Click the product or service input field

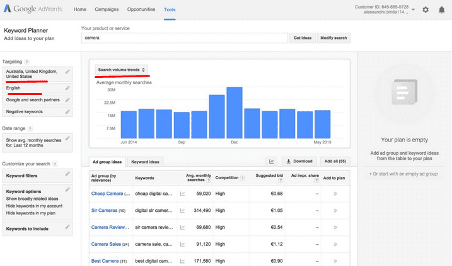tap(185, 38)
